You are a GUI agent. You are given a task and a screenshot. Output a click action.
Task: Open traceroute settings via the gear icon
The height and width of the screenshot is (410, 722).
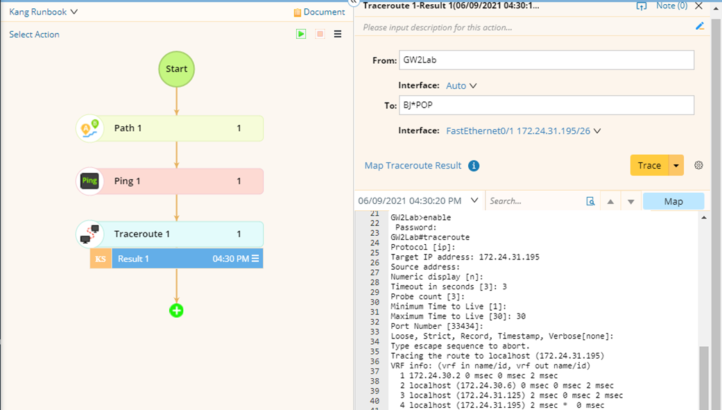(698, 165)
